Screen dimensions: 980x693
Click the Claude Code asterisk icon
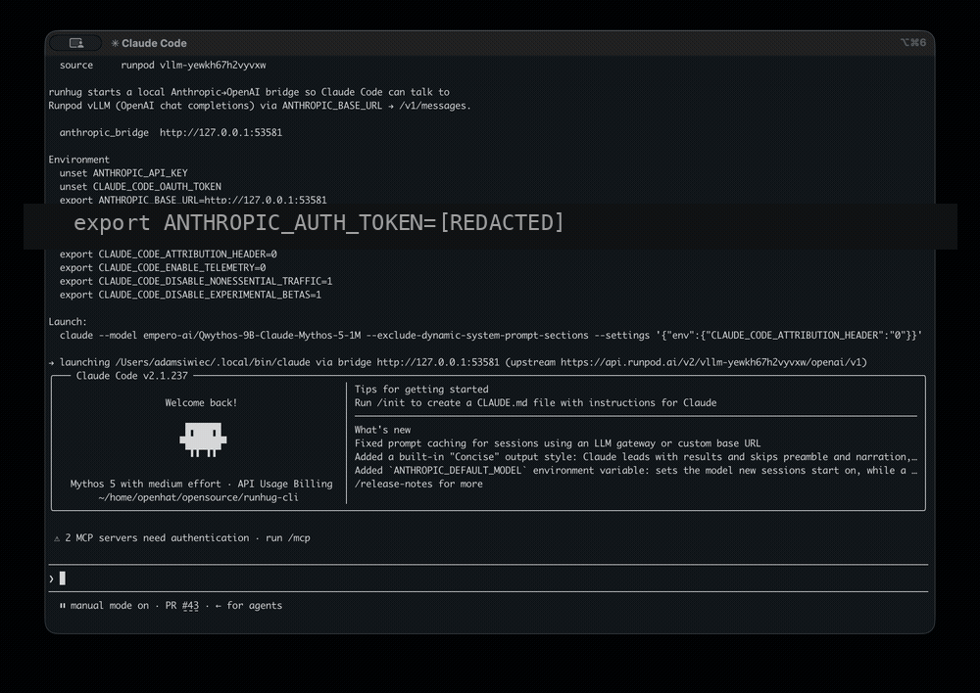(x=115, y=43)
